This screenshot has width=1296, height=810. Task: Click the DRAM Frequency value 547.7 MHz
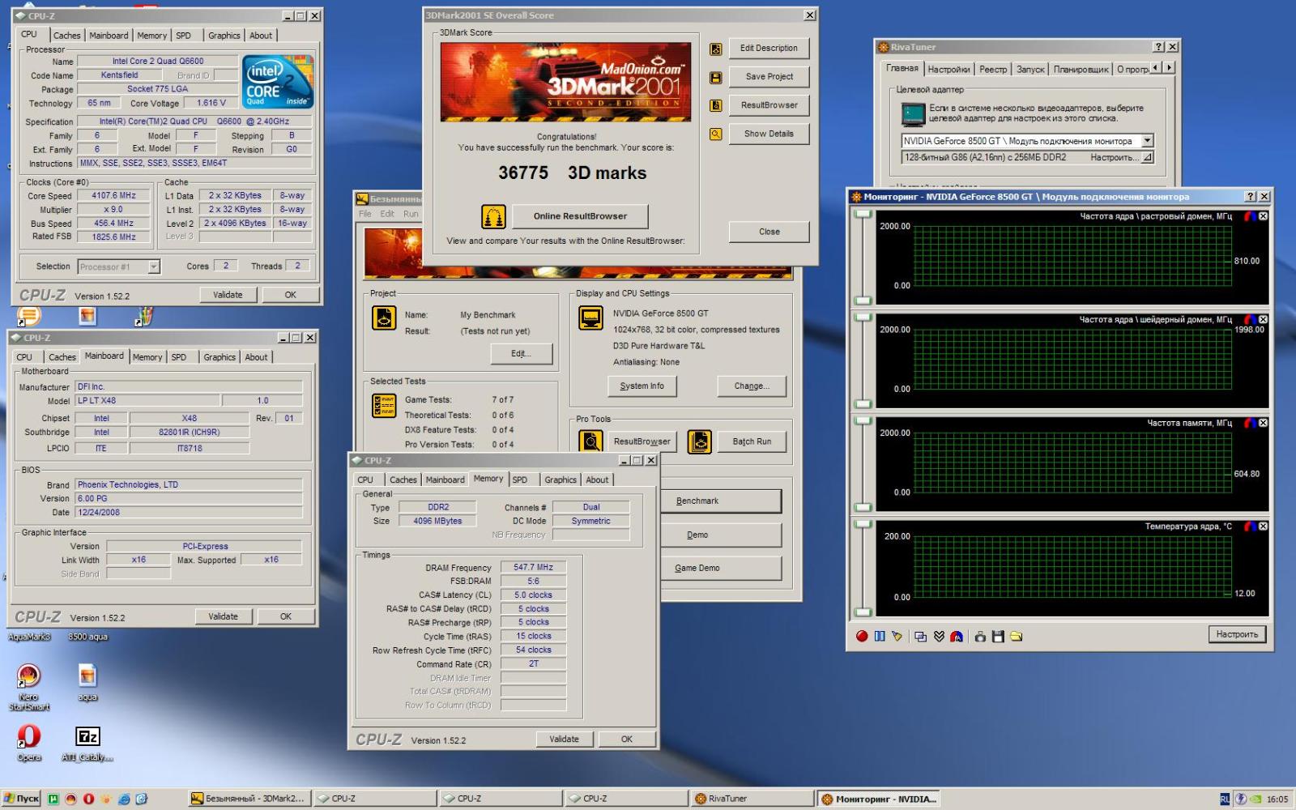click(x=533, y=568)
